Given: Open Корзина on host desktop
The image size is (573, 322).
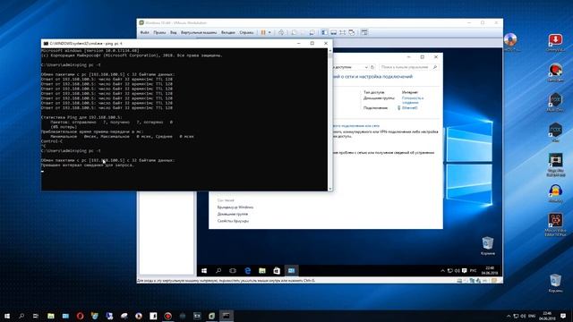Looking at the screenshot, I should point(555,284).
